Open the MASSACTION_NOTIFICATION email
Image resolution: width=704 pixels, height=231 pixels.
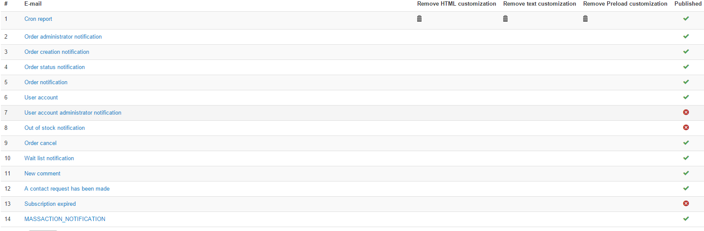click(x=65, y=219)
